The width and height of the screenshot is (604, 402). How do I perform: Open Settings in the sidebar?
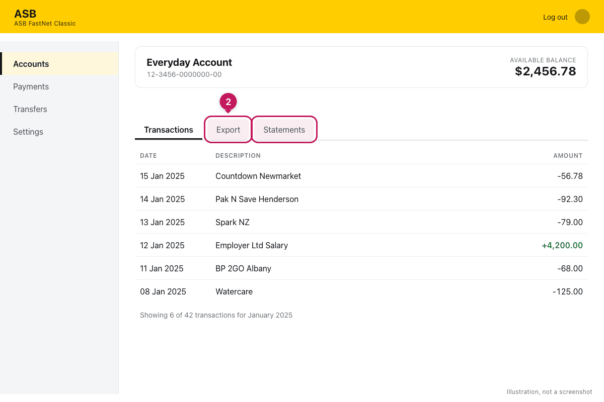(x=59, y=132)
